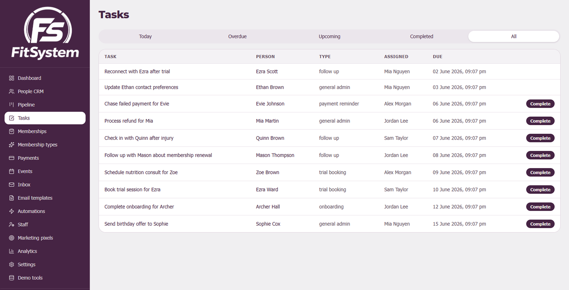This screenshot has height=290, width=569.
Task: Click task 'Reconnect with Ezra after trial'
Action: click(137, 72)
